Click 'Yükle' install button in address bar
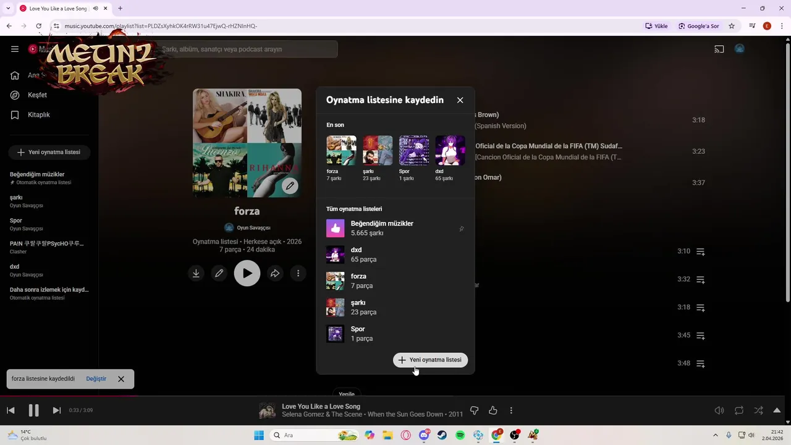 coord(656,26)
